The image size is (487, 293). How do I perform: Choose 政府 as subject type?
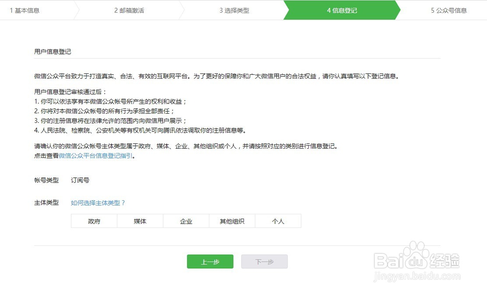(94, 221)
